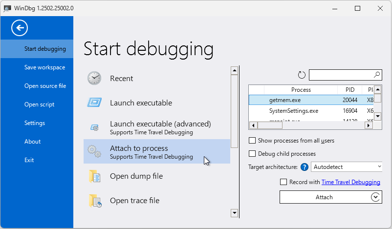Select getmem.exe process row
392x229 pixels.
[311, 100]
